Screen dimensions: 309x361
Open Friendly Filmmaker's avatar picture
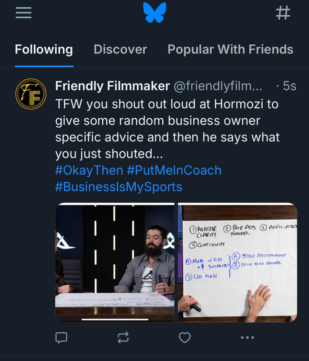pyautogui.click(x=30, y=94)
